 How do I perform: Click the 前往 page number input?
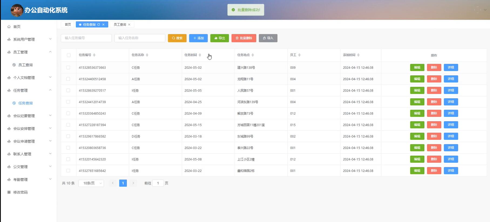point(158,183)
